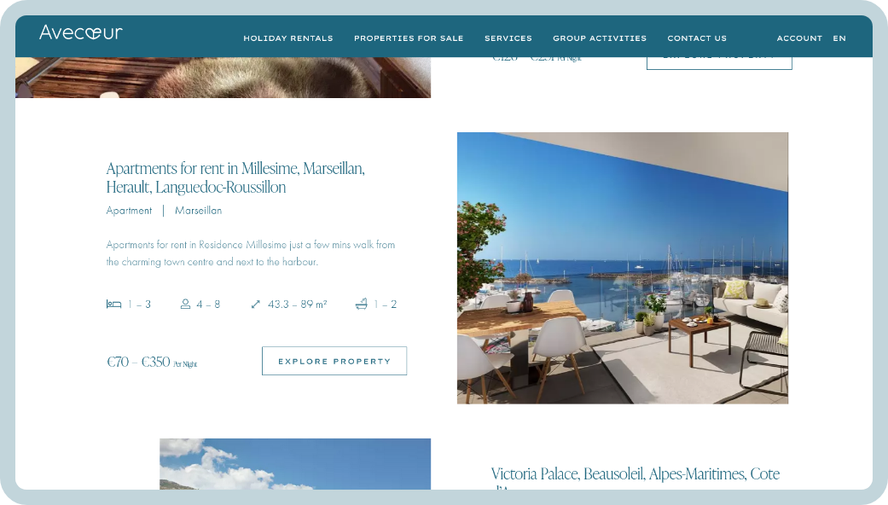Viewport: 888px width, 505px height.
Task: Open Holiday Rentals menu
Action: 288,38
